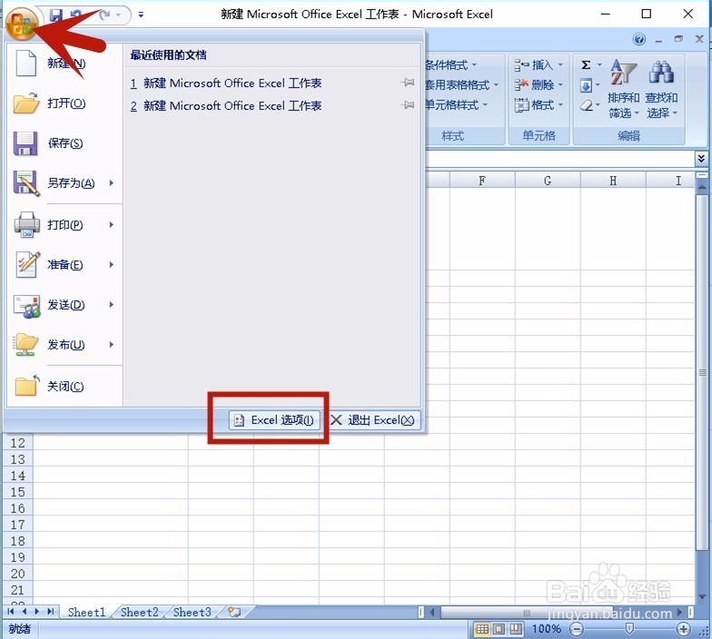Expand the Prepare submenu arrow
This screenshot has width=712, height=639.
pyautogui.click(x=112, y=265)
